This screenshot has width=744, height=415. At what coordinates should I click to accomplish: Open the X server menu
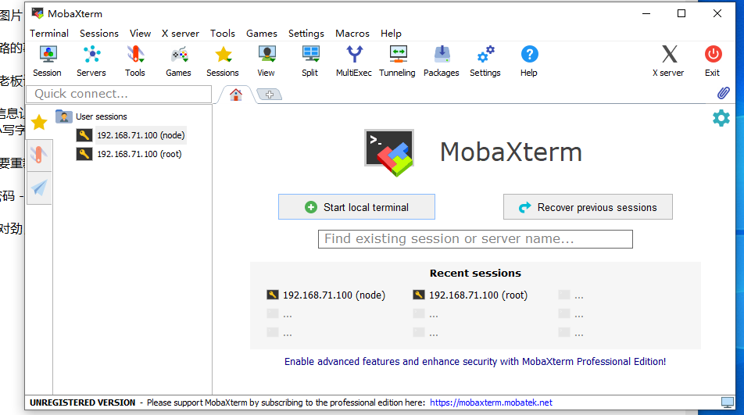(181, 33)
